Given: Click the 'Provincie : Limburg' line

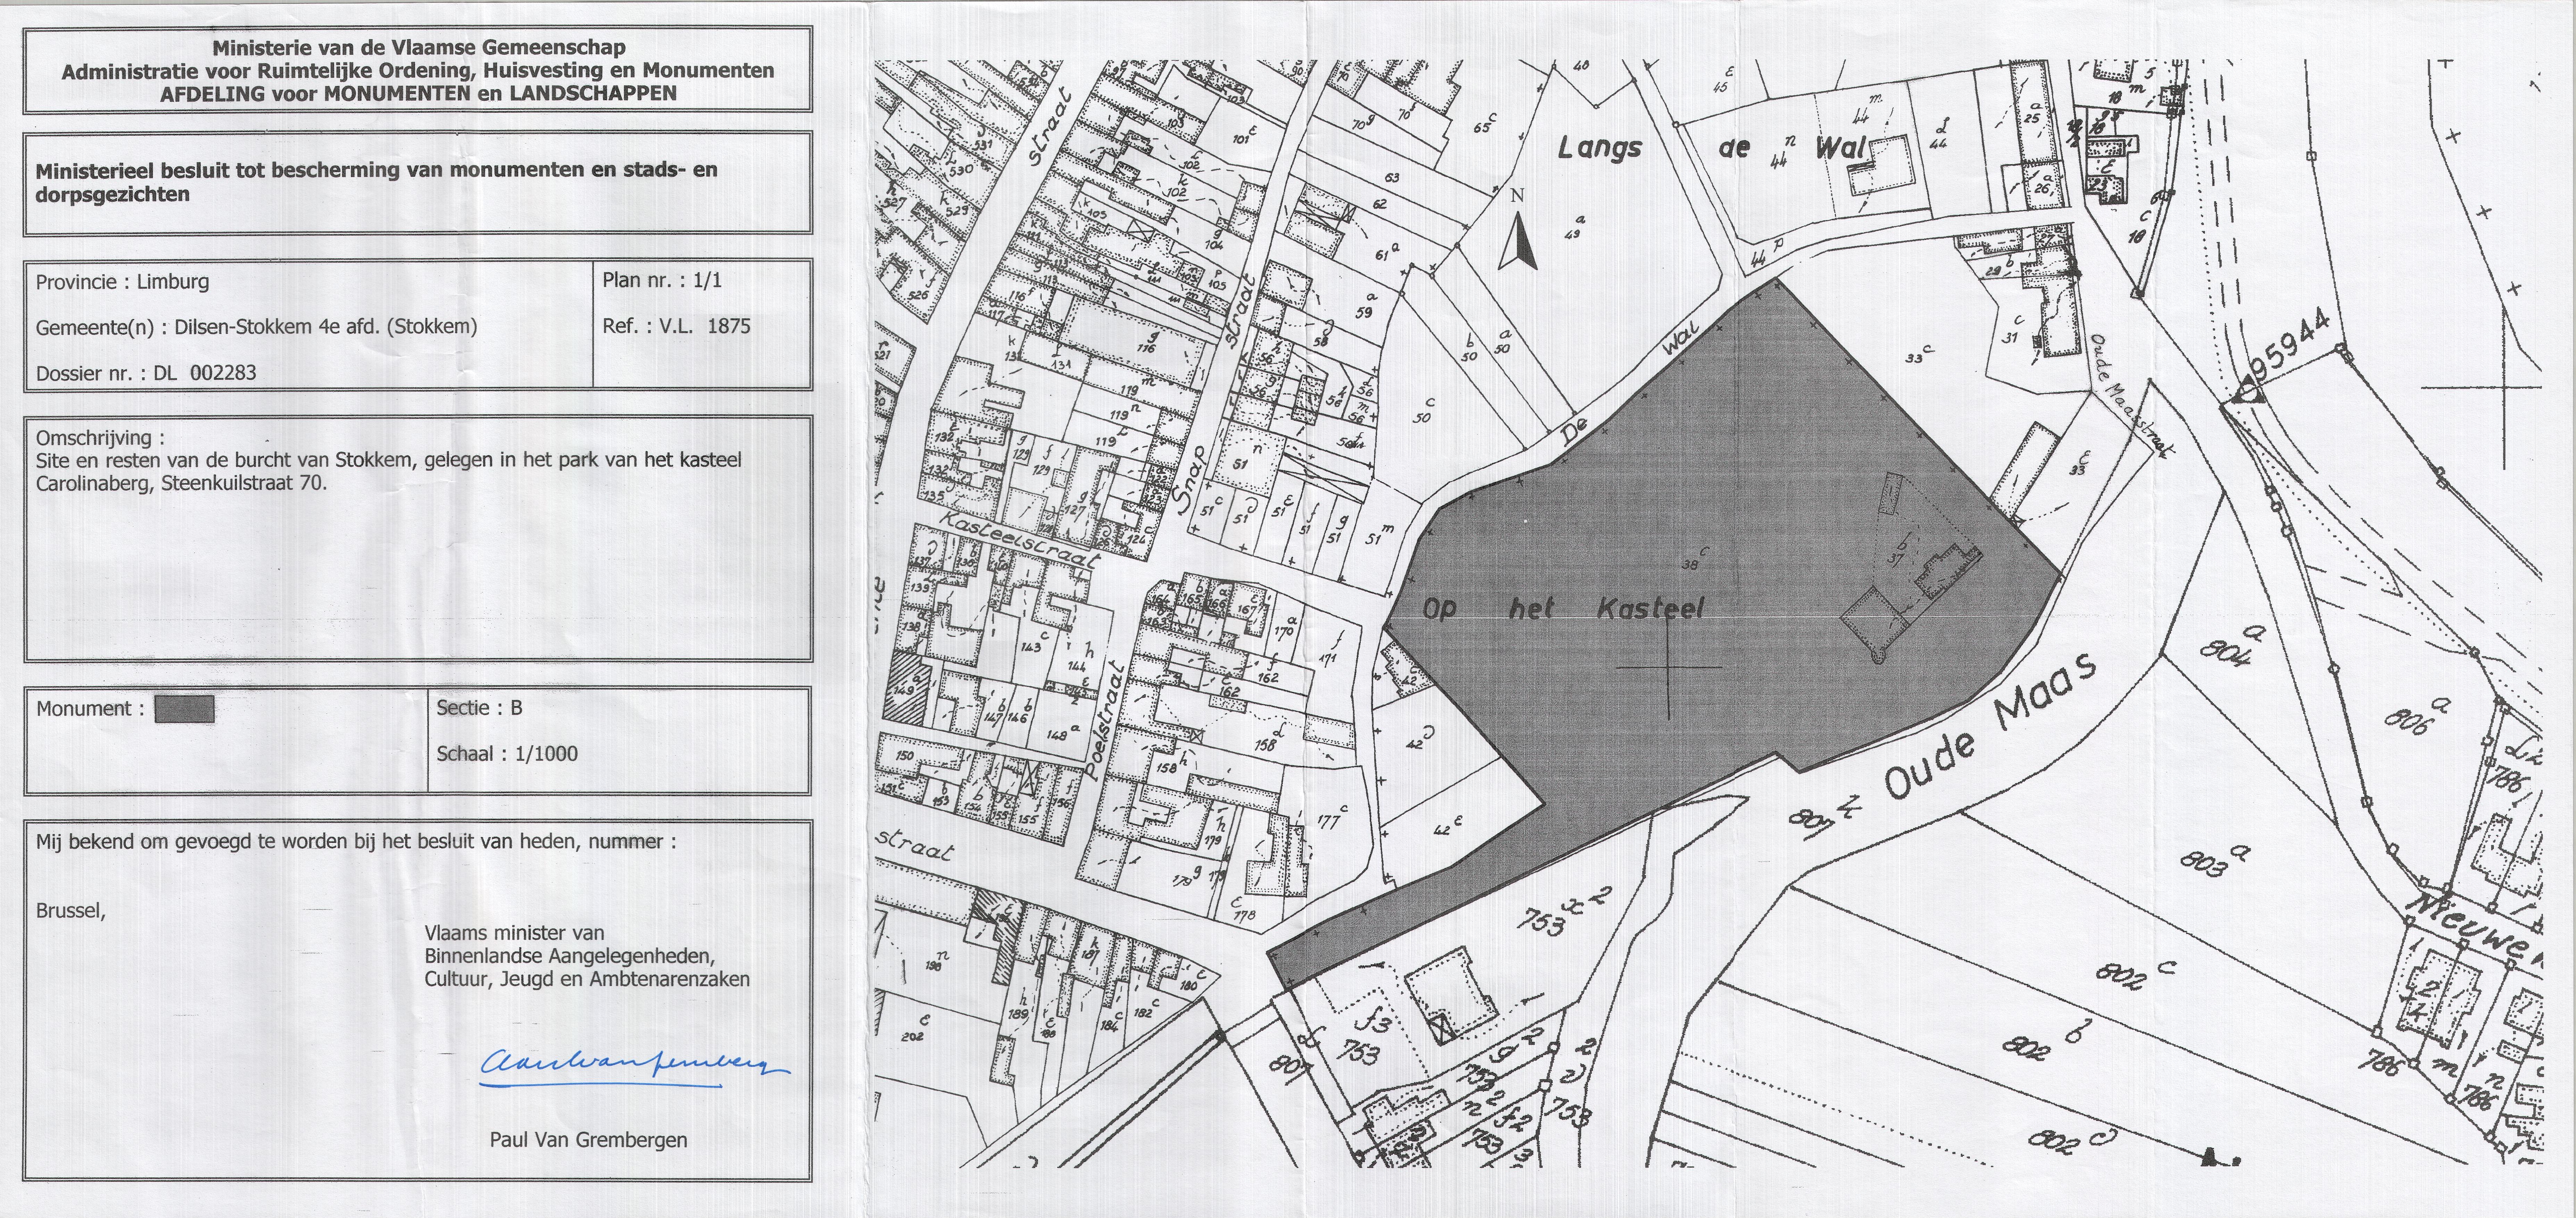Looking at the screenshot, I should [123, 282].
